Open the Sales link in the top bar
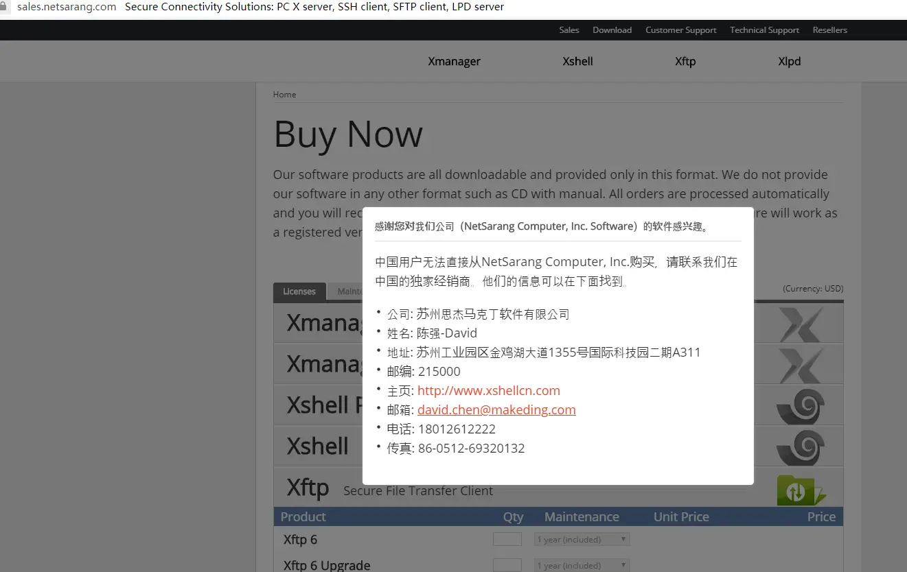 [569, 30]
